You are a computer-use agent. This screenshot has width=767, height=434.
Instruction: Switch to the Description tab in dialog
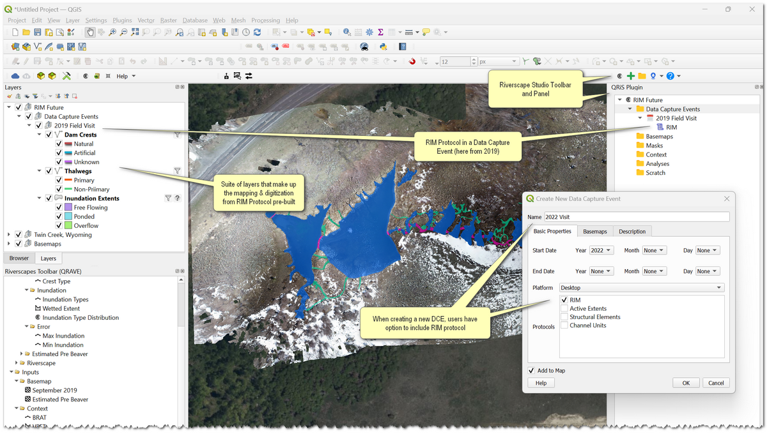tap(632, 231)
